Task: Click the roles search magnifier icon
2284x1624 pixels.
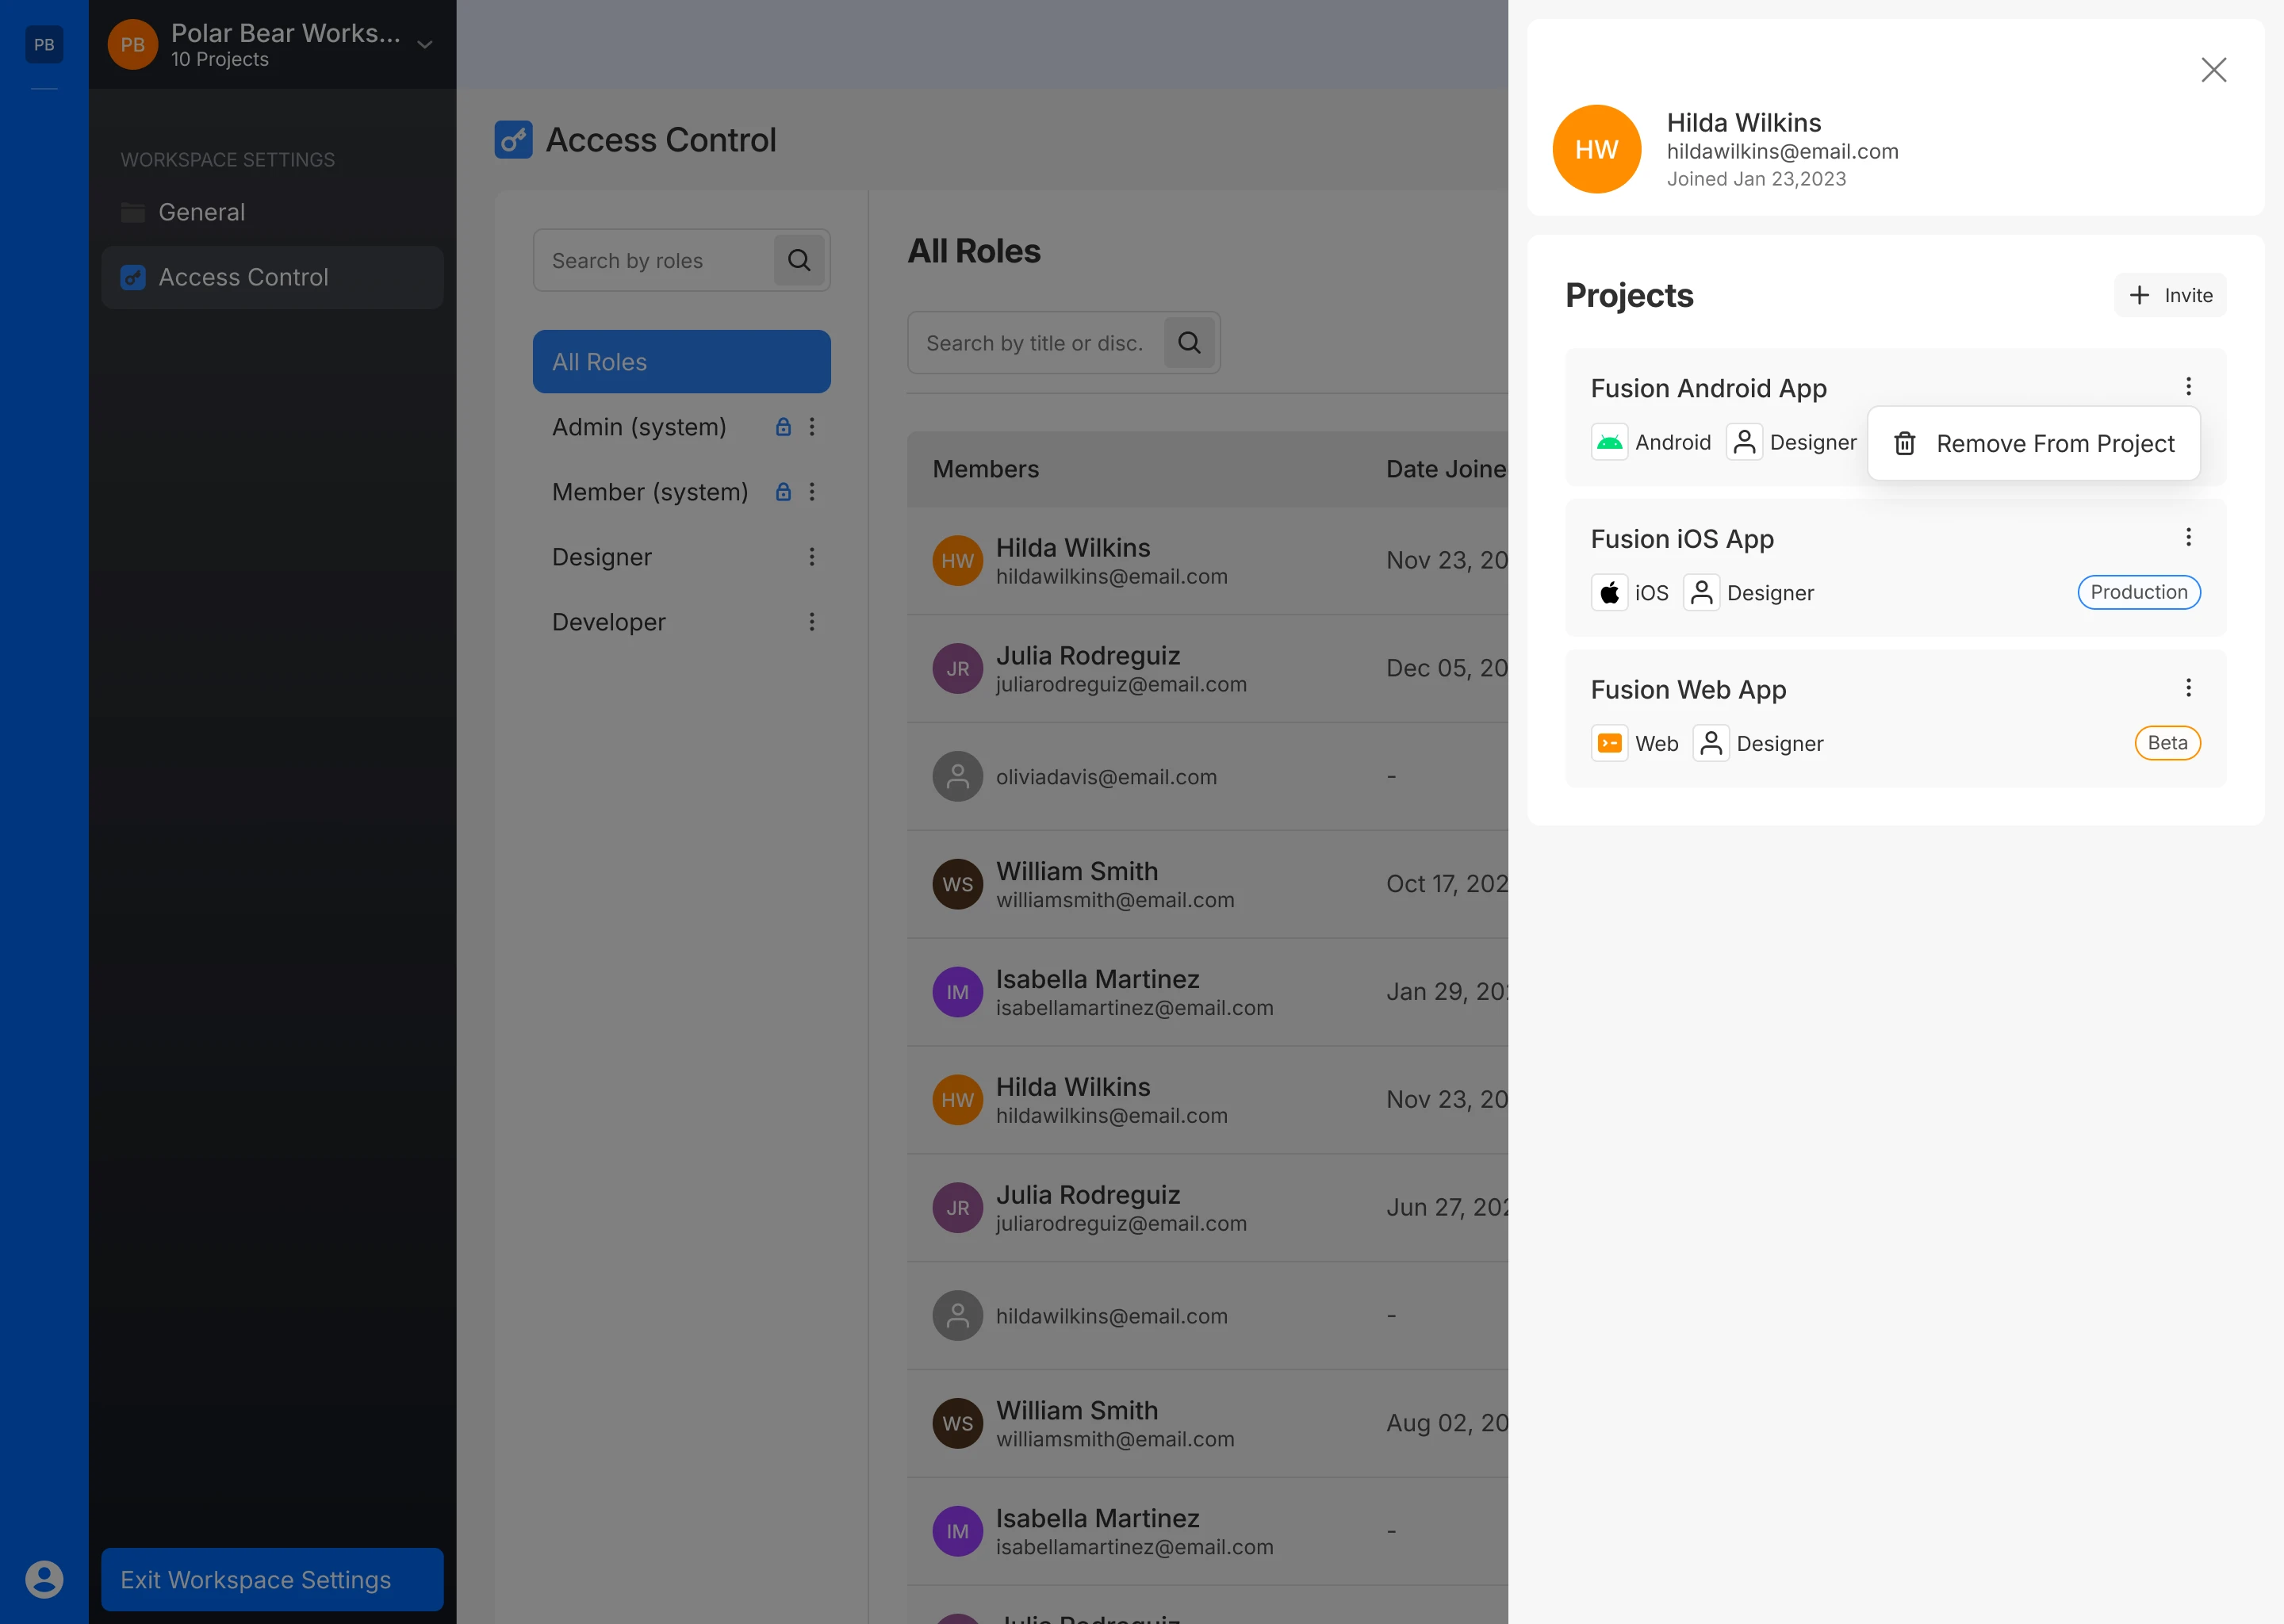Action: (798, 261)
